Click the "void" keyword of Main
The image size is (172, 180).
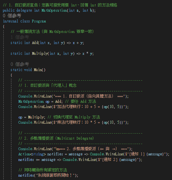coord(28,70)
